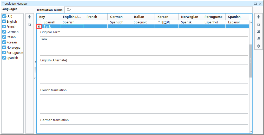This screenshot has width=264, height=135.
Task: Click the Portuguese column header
Action: [x=214, y=17]
